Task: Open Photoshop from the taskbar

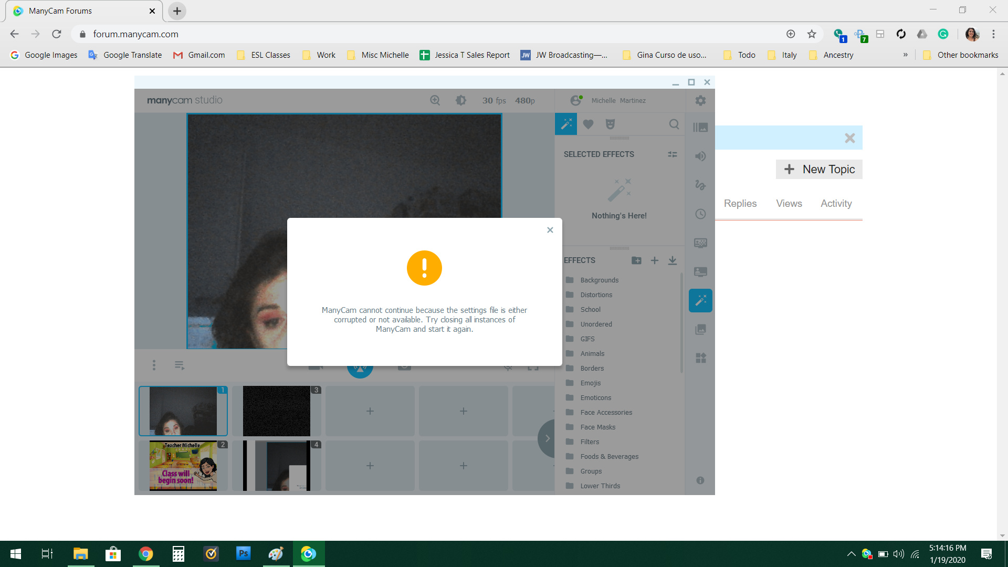Action: (243, 554)
